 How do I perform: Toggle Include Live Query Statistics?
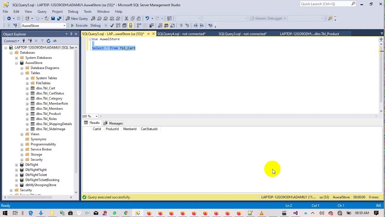coord(145,26)
